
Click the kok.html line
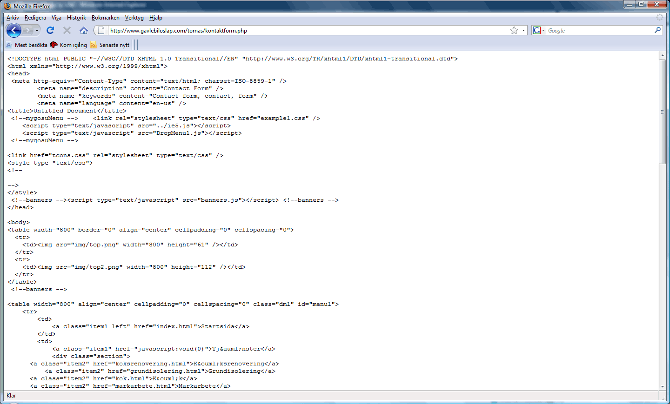pos(114,378)
